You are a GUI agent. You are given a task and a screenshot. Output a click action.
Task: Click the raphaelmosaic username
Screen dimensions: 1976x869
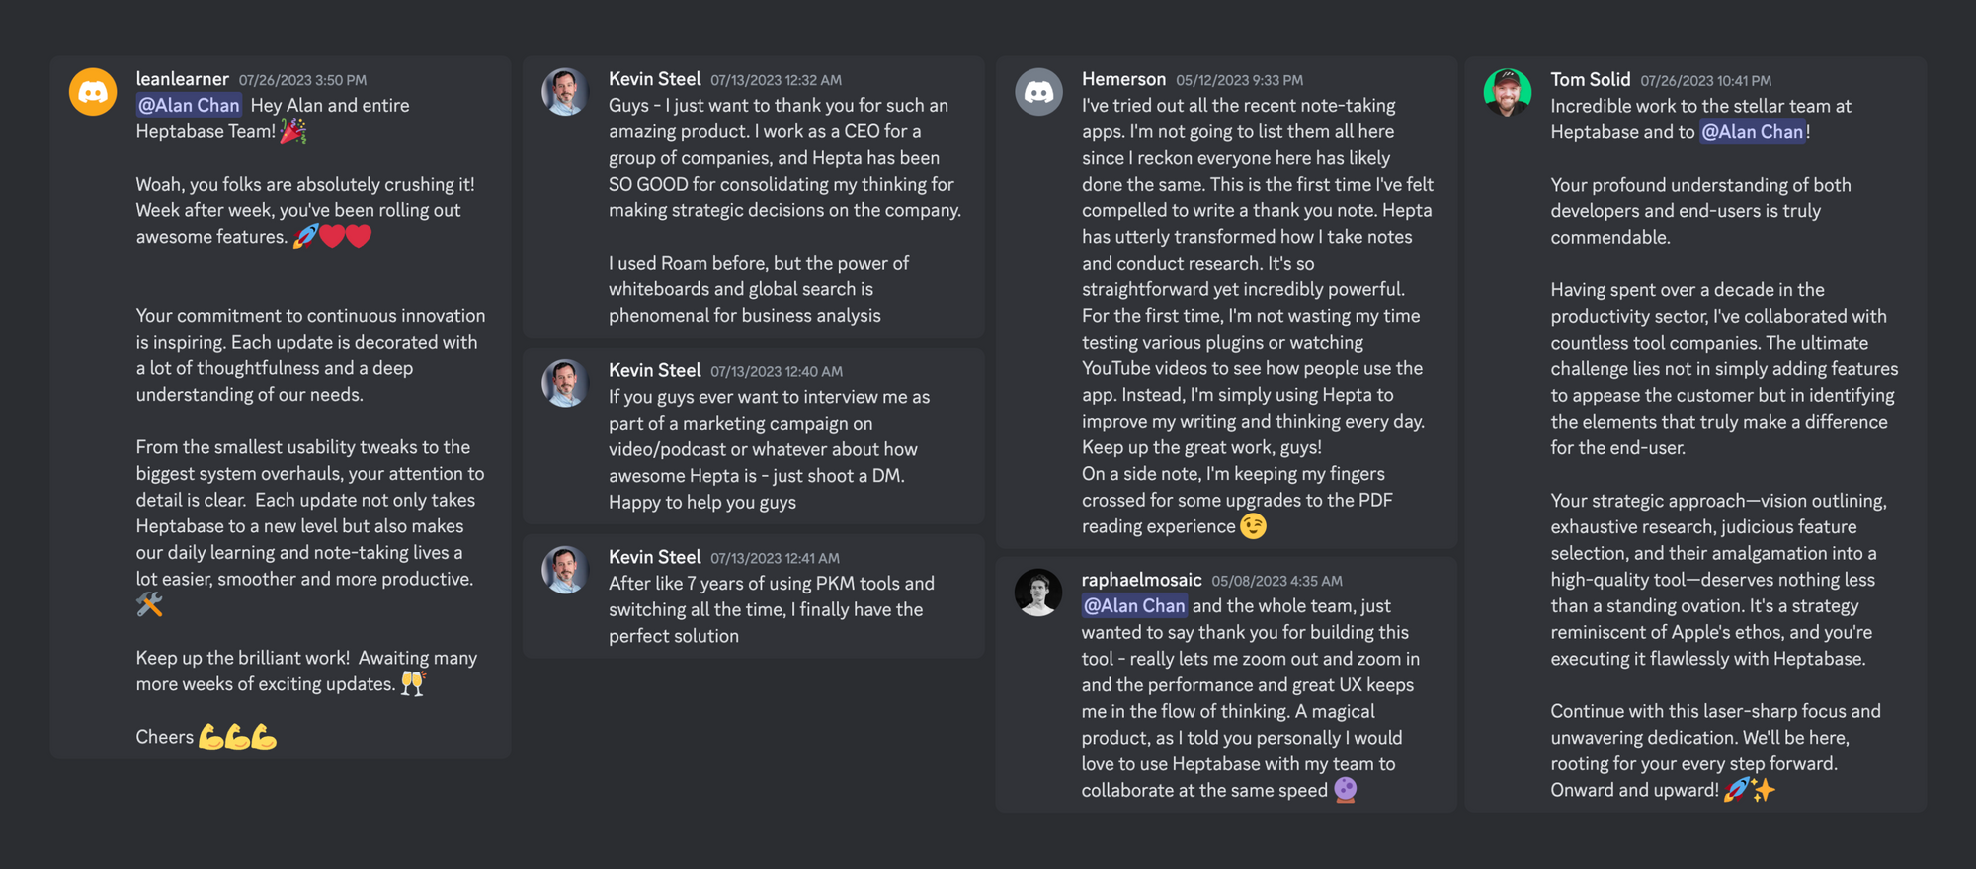tap(1141, 580)
